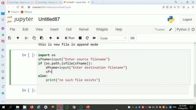Click the text 'this is new file in append mode'
This screenshot has width=196, height=110.
(68, 45)
